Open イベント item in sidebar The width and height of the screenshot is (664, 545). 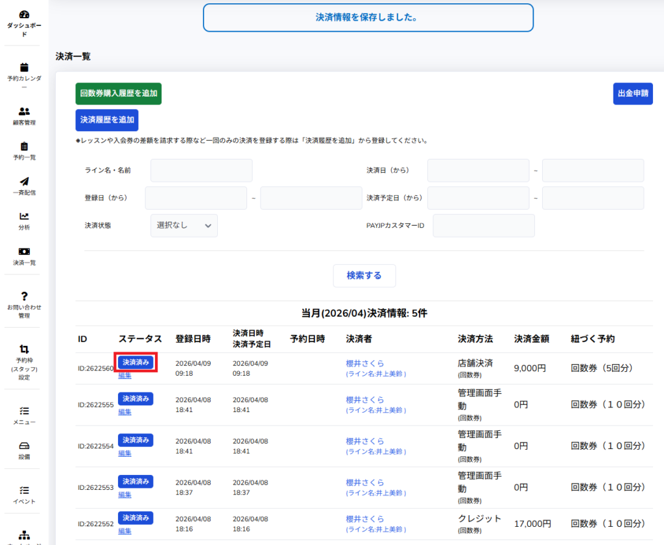[24, 490]
